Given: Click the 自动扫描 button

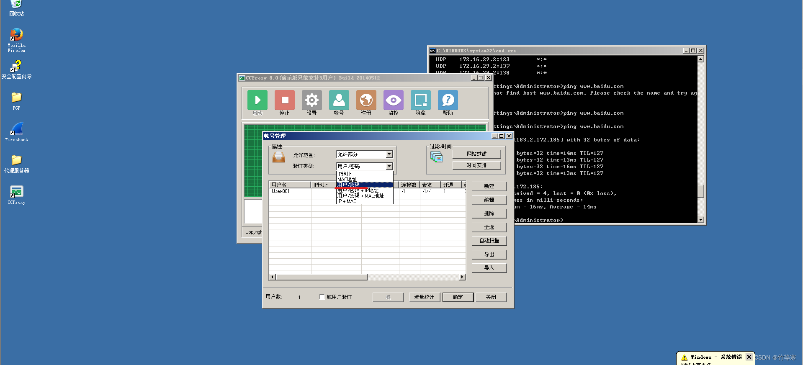Looking at the screenshot, I should pos(489,241).
